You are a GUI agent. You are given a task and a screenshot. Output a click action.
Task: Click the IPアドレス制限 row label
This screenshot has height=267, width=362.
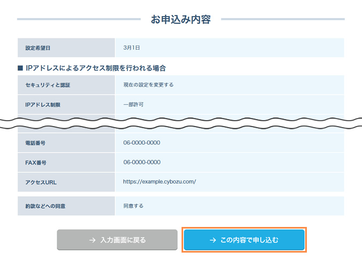coord(43,104)
